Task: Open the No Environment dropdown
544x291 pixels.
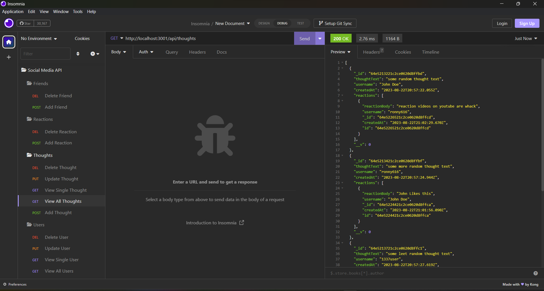Action: click(39, 38)
